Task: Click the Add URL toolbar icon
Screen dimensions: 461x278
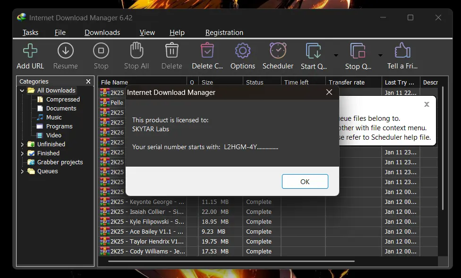Action: (30, 51)
